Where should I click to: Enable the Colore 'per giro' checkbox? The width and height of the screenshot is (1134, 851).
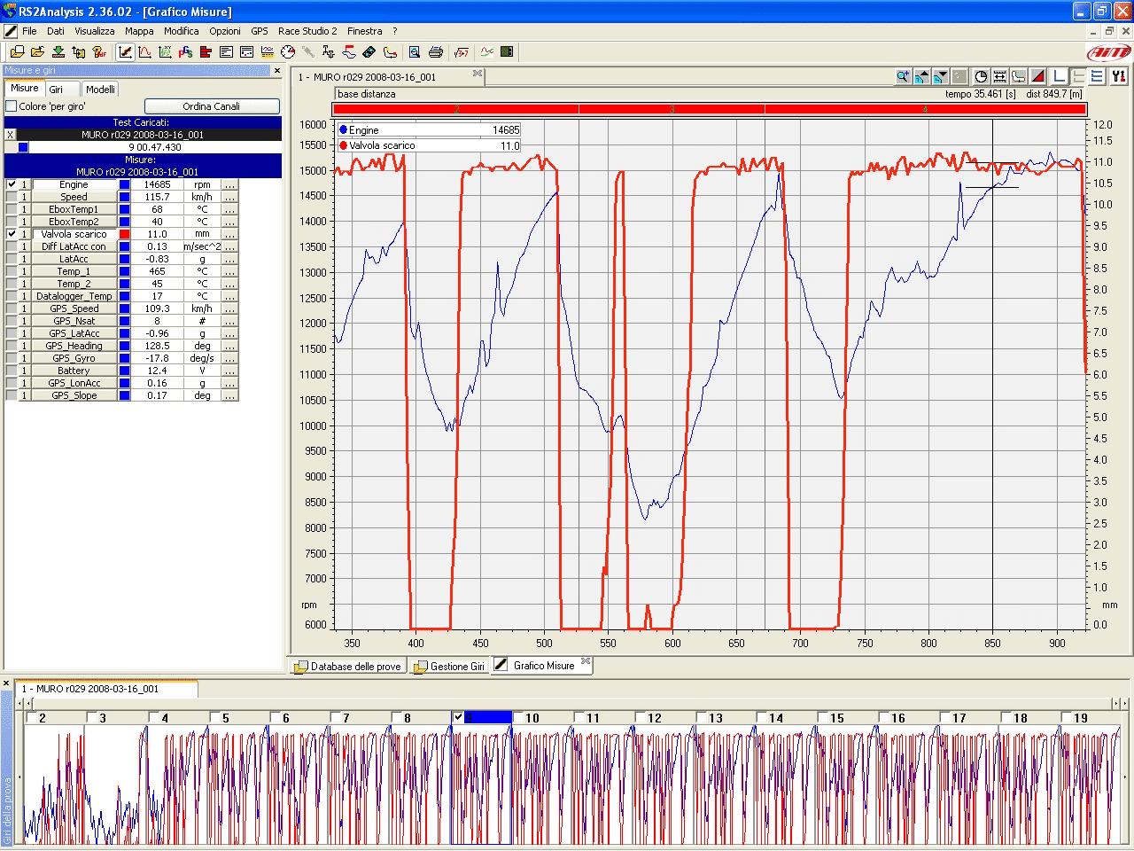12,106
